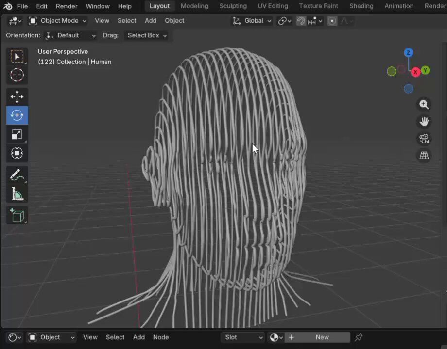Screen dimensions: 447x349
Task: Select the Annotate pencil tool
Action: tap(17, 175)
